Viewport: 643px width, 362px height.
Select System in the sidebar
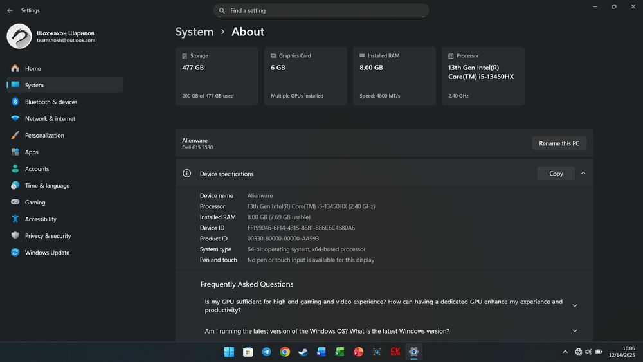[x=65, y=85]
